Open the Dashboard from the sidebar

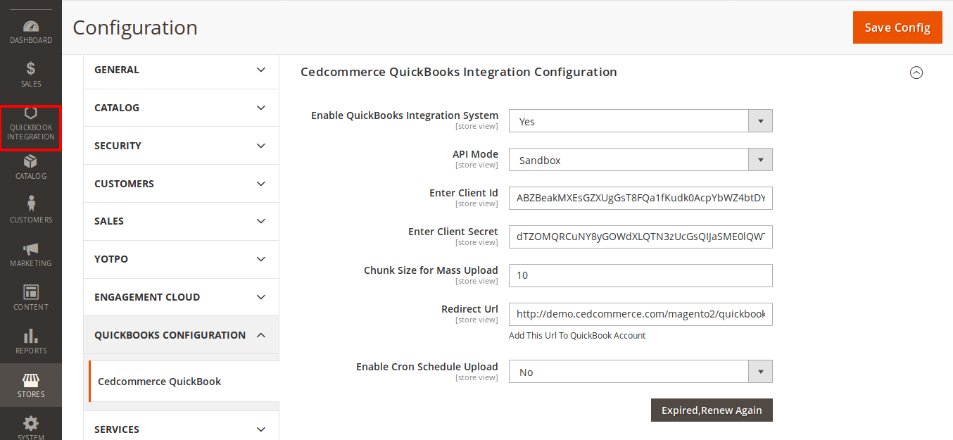point(30,28)
